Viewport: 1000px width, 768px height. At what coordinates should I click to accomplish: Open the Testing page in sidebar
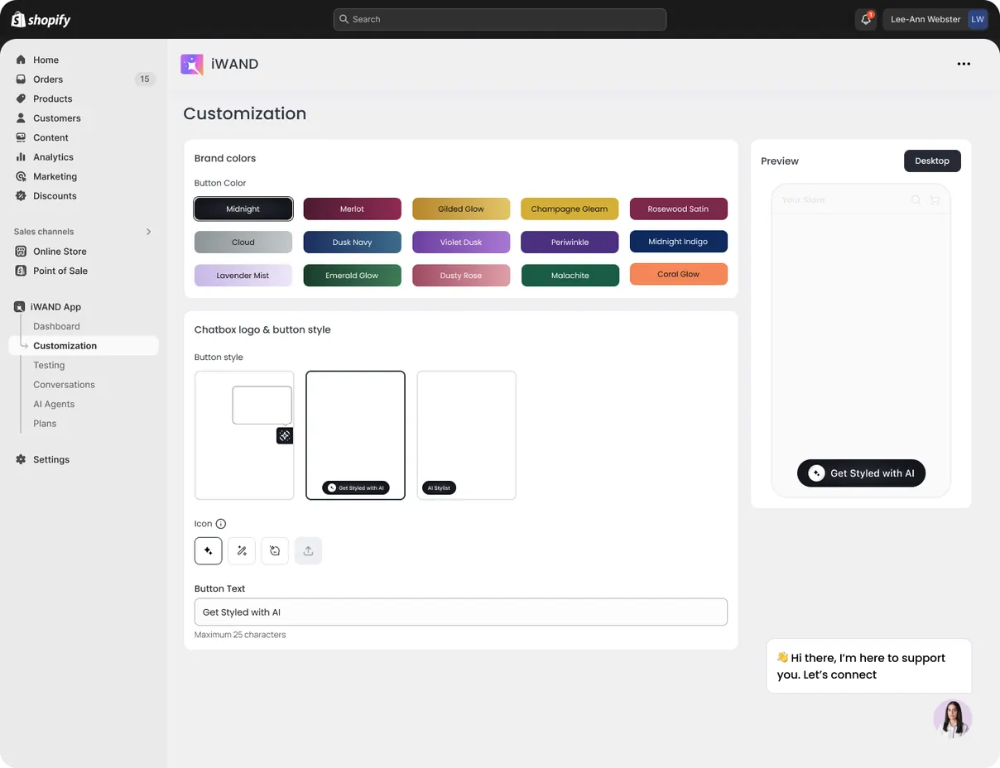(x=49, y=365)
